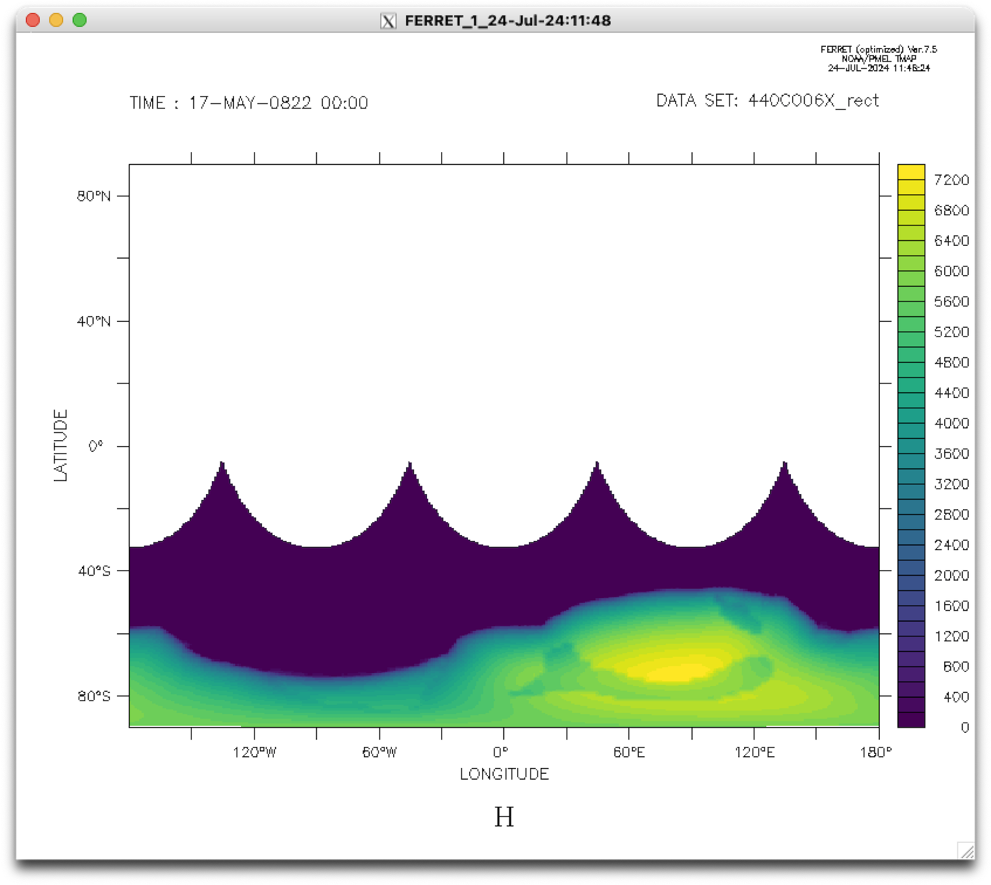The height and width of the screenshot is (885, 991).
Task: Click the 40°S latitude tick label
Action: (94, 571)
